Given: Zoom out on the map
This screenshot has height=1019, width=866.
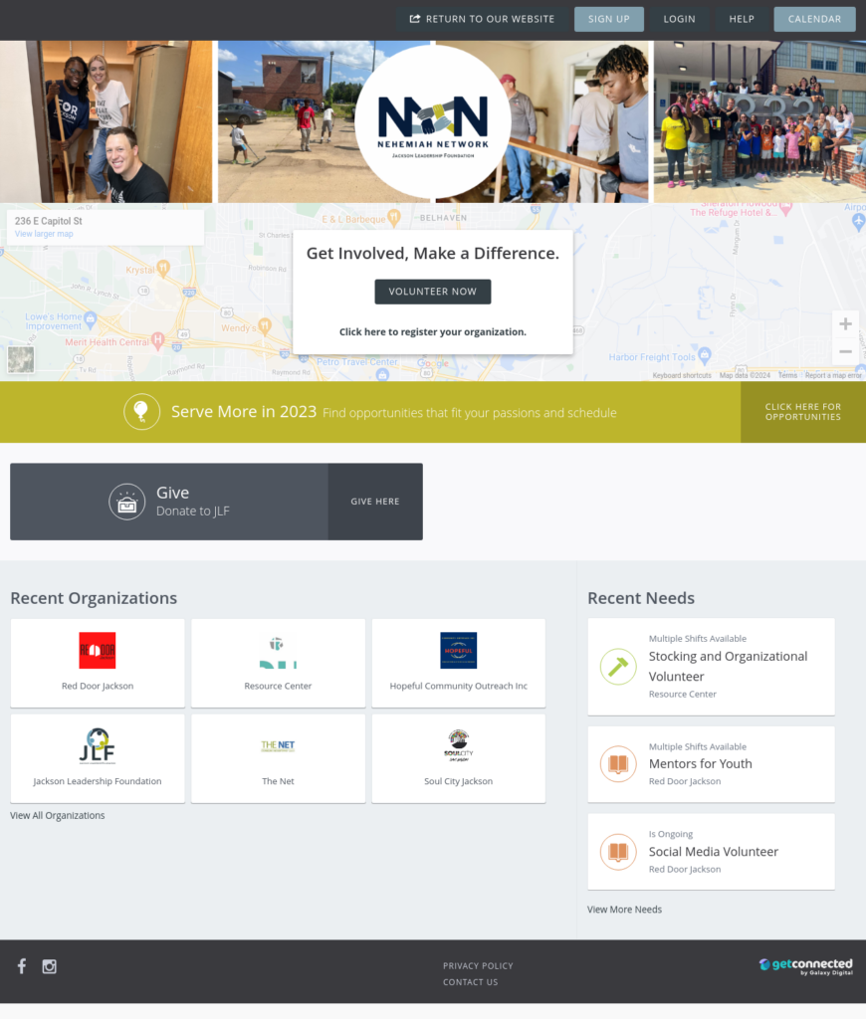Looking at the screenshot, I should point(845,351).
